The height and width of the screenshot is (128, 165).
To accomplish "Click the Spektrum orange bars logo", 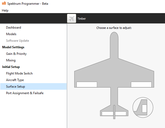I will pyautogui.click(x=4, y=3).
